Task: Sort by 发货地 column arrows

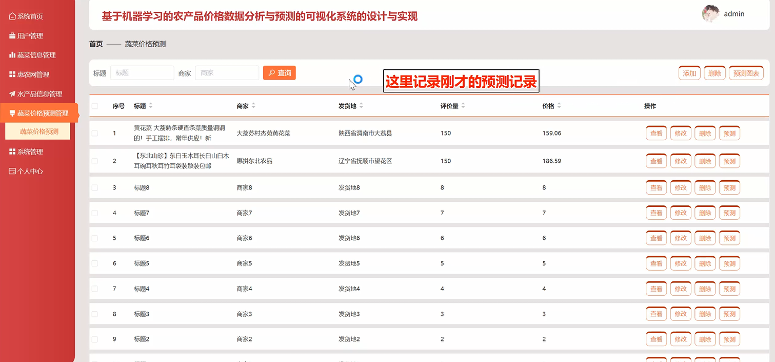Action: (x=361, y=106)
